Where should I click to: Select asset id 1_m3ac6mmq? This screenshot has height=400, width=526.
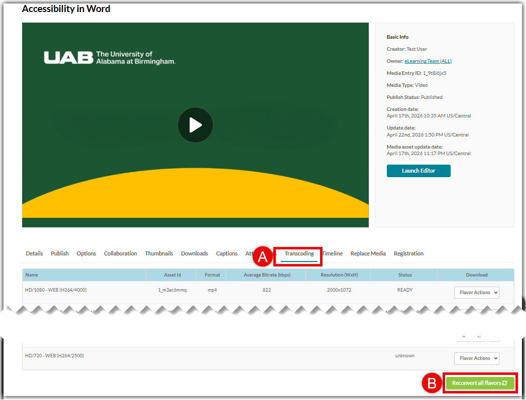click(172, 290)
